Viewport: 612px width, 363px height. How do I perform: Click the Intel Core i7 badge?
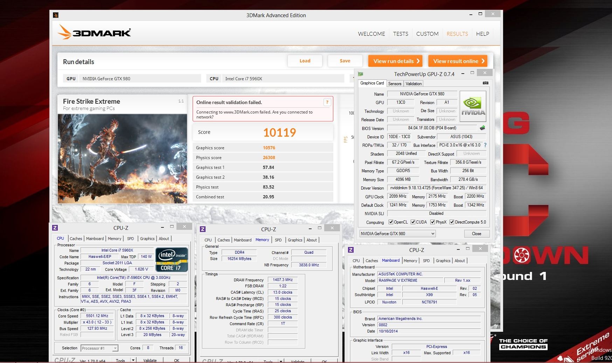pyautogui.click(x=172, y=260)
